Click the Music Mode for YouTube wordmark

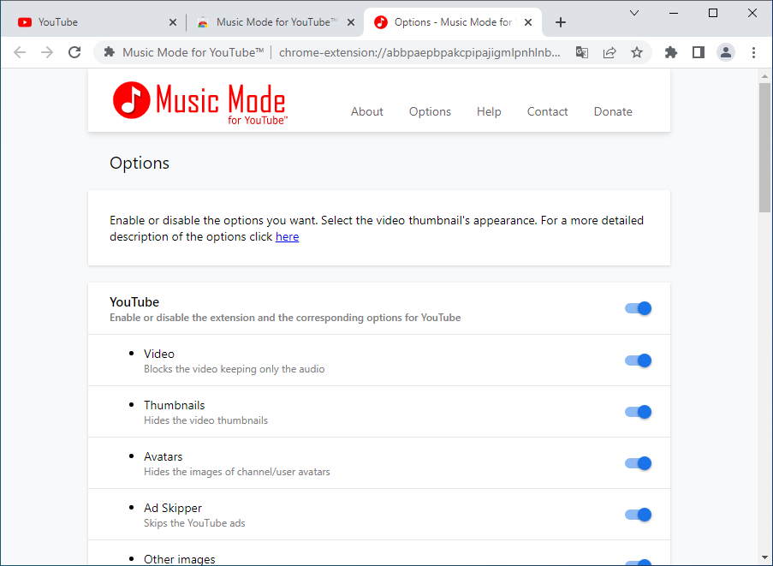coord(221,104)
